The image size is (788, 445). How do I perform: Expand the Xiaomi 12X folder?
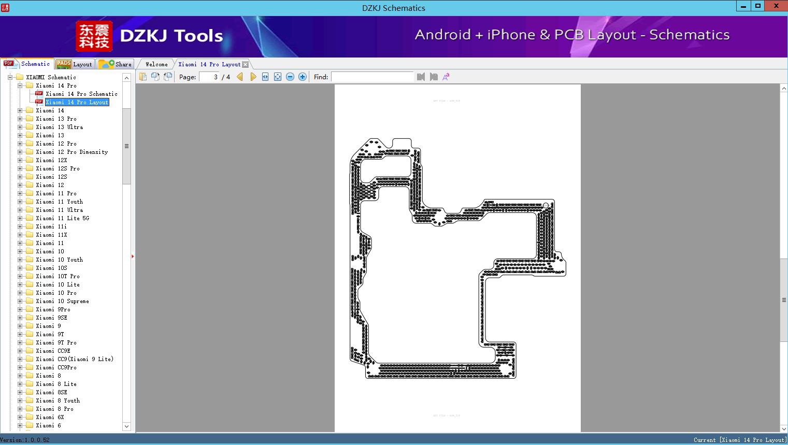pos(20,160)
